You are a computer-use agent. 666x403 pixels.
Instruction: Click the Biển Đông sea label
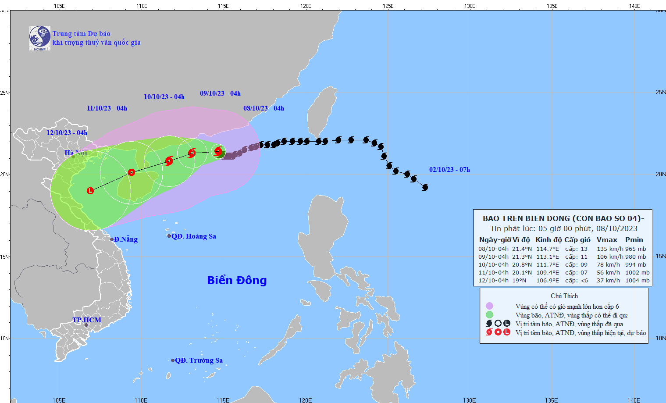coord(237,280)
